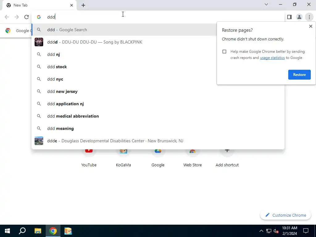316x237 pixels.
Task: Open the usage statistics link
Action: (272, 58)
